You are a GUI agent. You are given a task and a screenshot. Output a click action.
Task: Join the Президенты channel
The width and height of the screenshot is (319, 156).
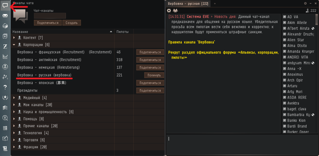[x=150, y=90]
